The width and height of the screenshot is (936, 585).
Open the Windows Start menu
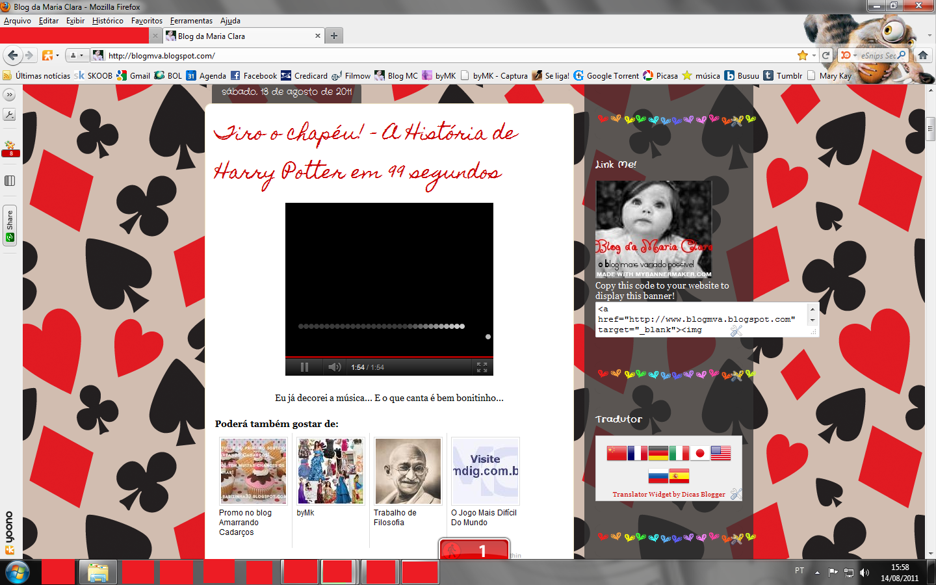[x=18, y=573]
